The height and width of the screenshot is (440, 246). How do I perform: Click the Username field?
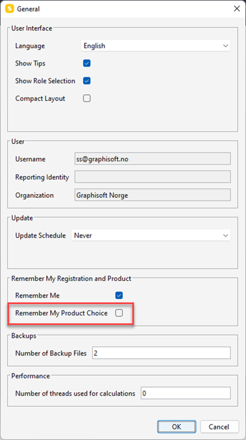(153, 159)
